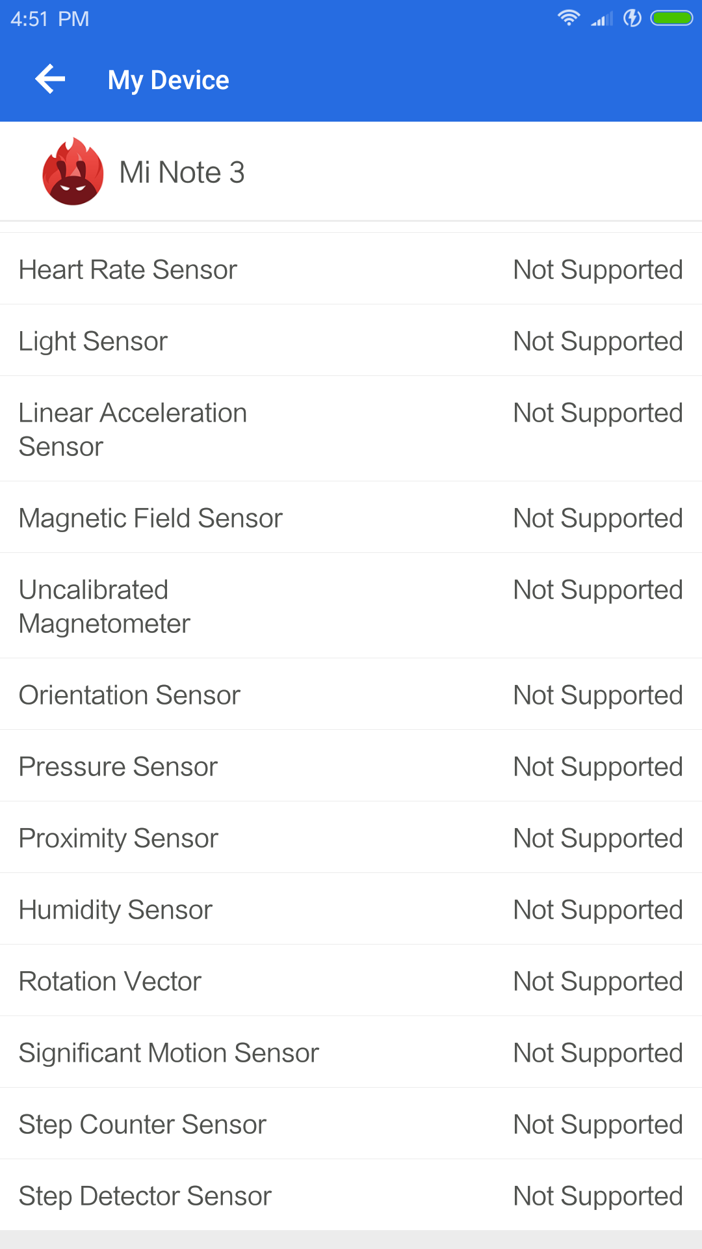
Task: Open the Humidity Sensor entry
Action: pos(351,909)
